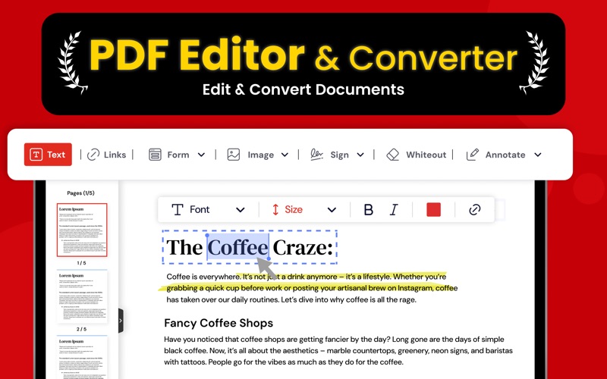Select page 2 / 5 thumbnail
The width and height of the screenshot is (607, 379).
(82, 296)
